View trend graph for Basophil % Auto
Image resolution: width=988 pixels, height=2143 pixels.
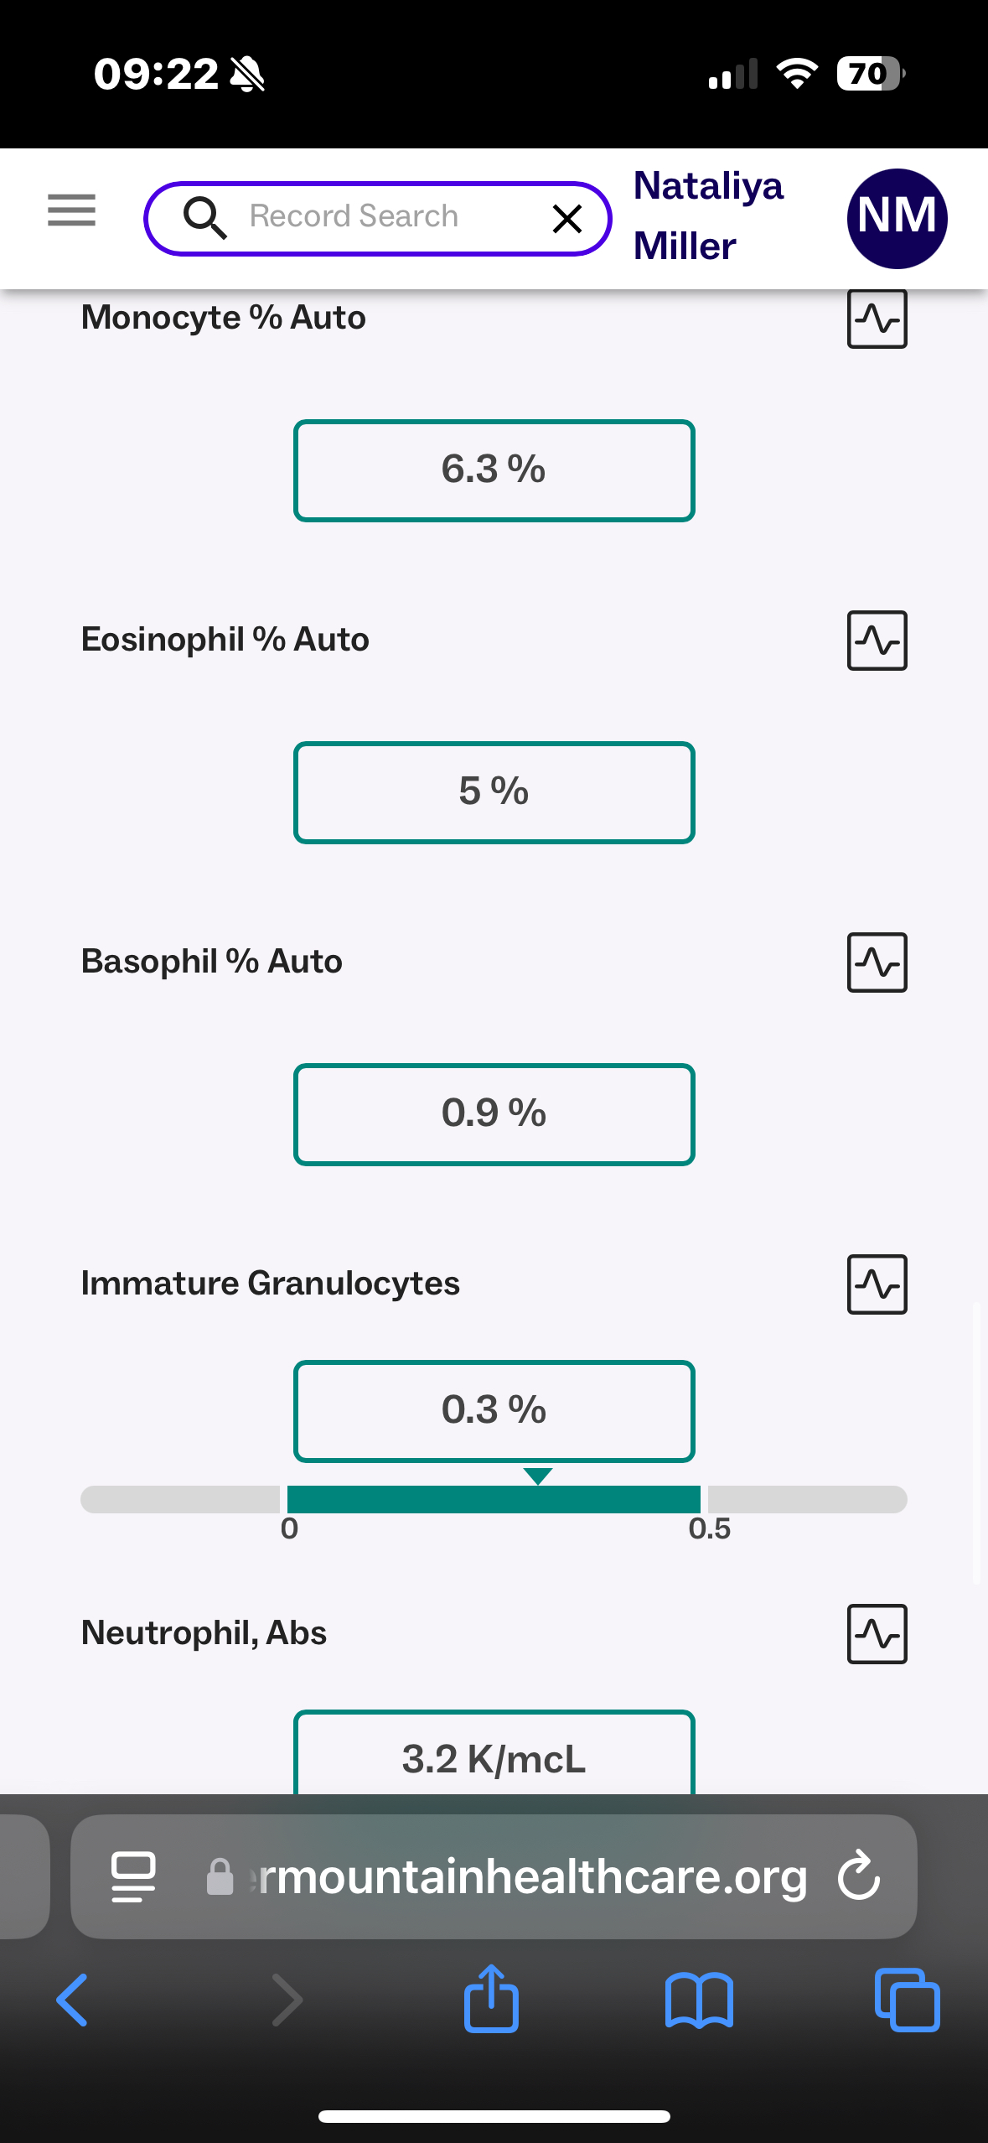pyautogui.click(x=877, y=963)
